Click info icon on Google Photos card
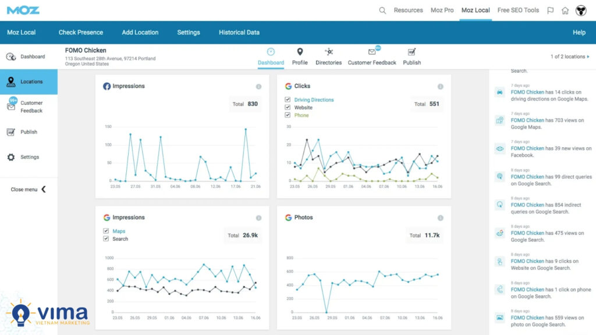The image size is (596, 335). tap(440, 218)
